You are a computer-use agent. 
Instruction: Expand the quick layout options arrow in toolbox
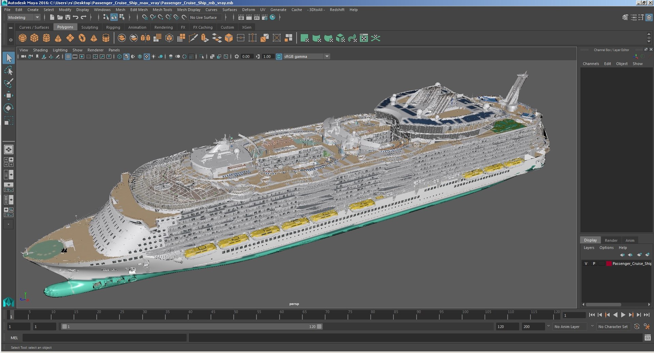click(x=9, y=224)
